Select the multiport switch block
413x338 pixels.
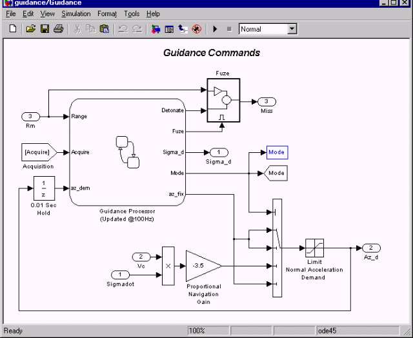click(x=277, y=248)
